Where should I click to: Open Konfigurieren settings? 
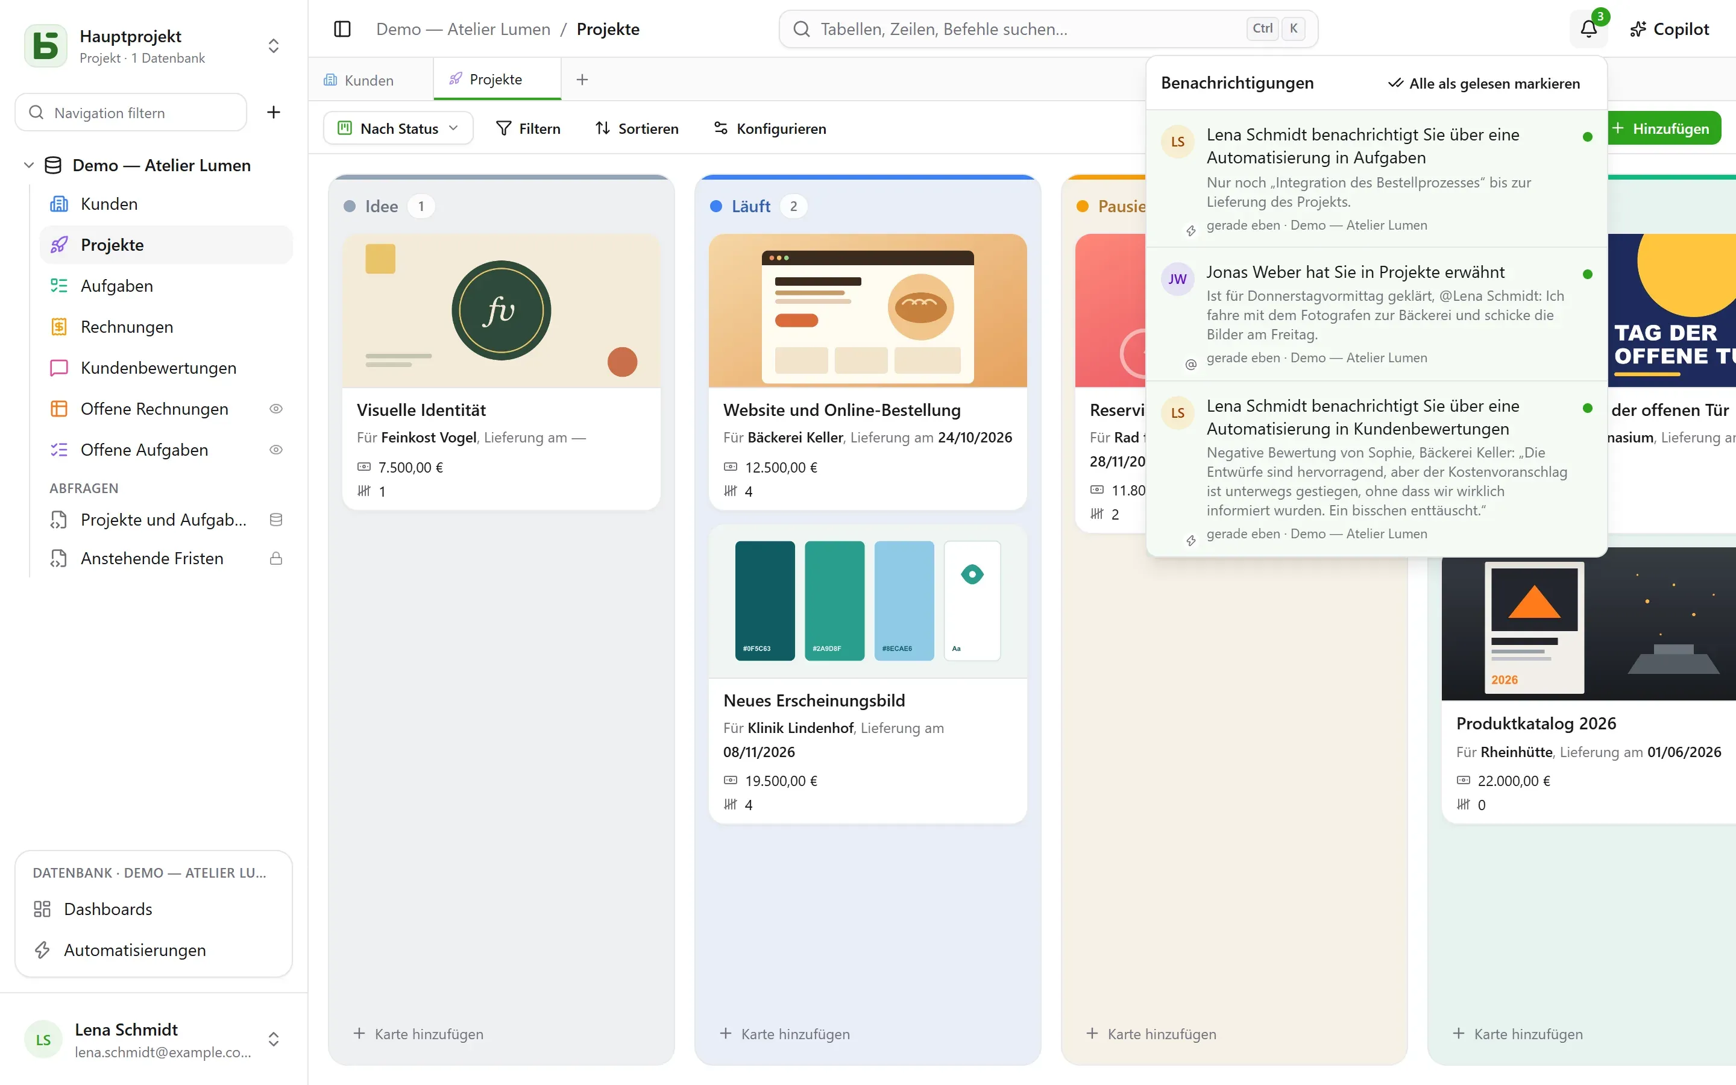point(770,128)
